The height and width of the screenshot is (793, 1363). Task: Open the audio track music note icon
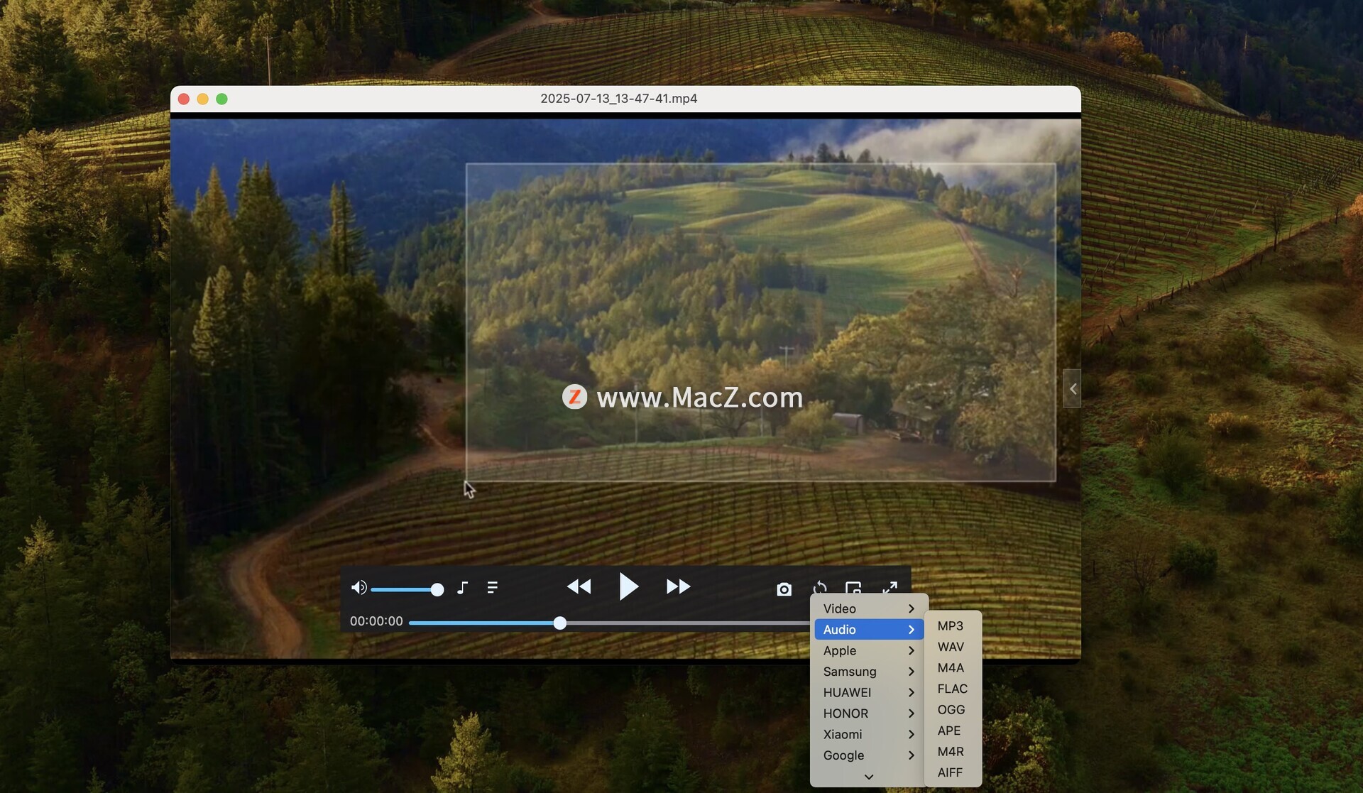click(x=462, y=588)
